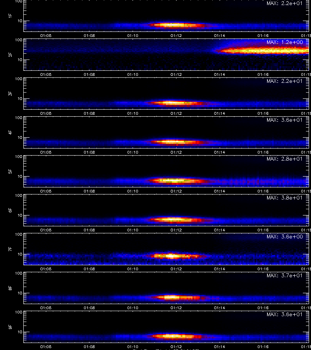This screenshot has width=311, height=350.
Task: Click the 5F panel label
Action: click(10, 171)
